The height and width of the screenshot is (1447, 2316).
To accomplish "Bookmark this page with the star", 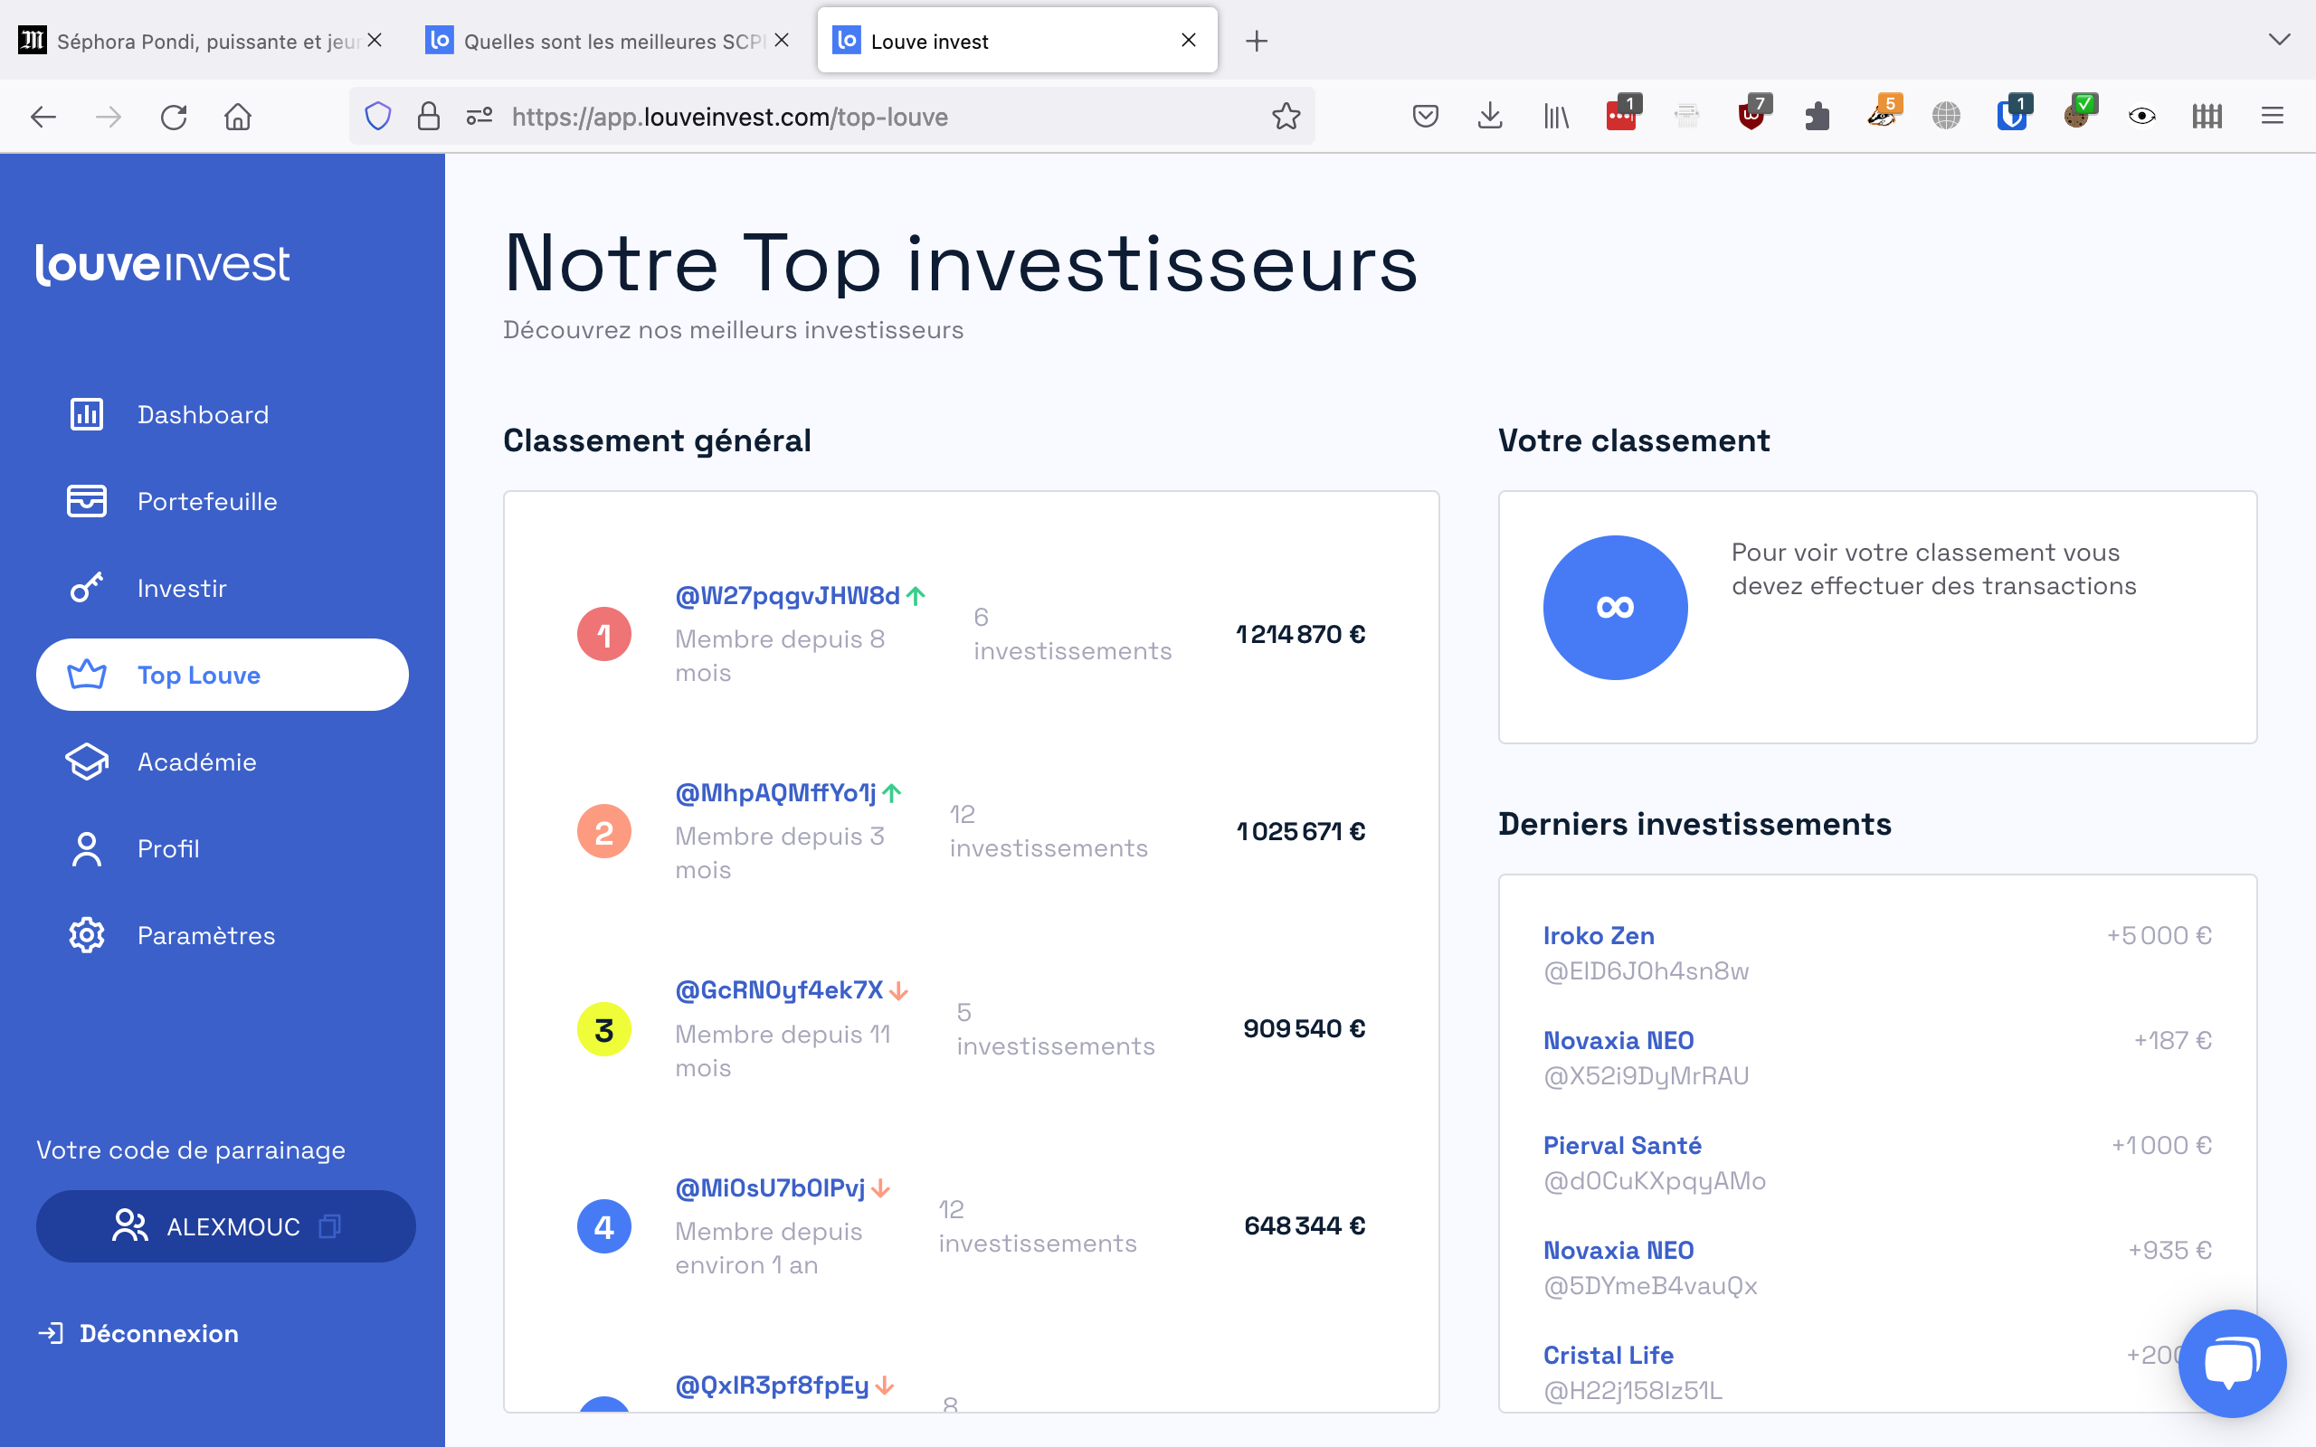I will click(x=1286, y=117).
